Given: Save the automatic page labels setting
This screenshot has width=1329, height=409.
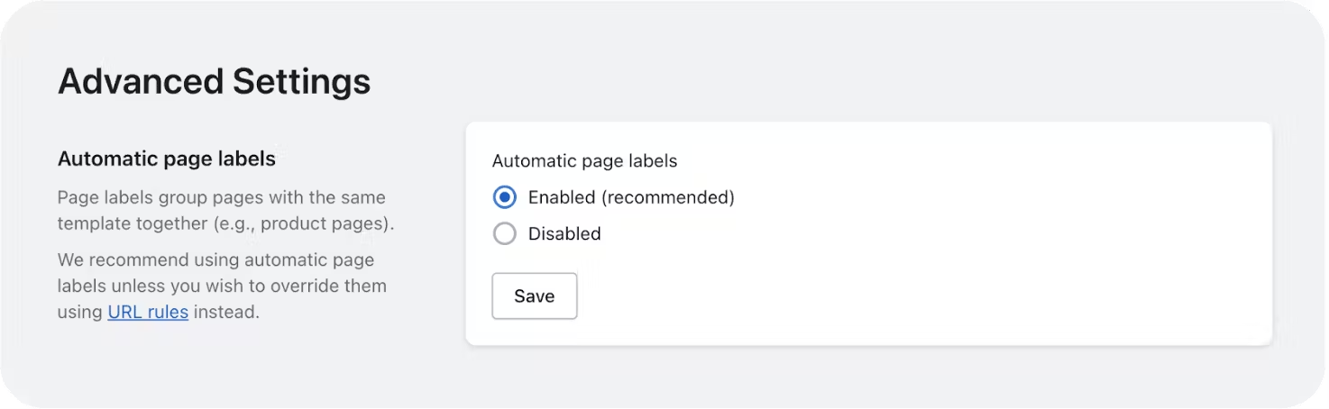Looking at the screenshot, I should 535,296.
